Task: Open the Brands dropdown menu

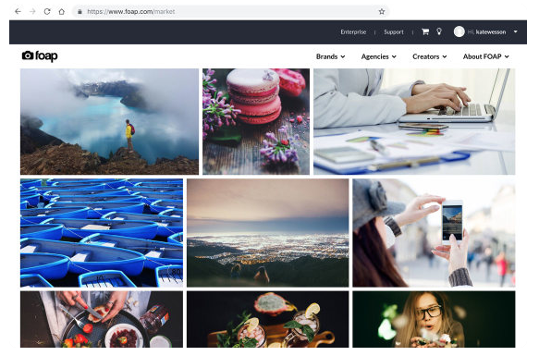Action: point(330,56)
